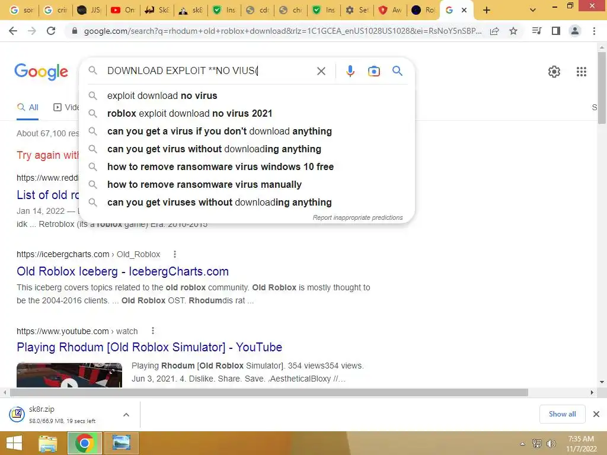Share this page icon in address bar
The image size is (607, 455).
coord(494,31)
